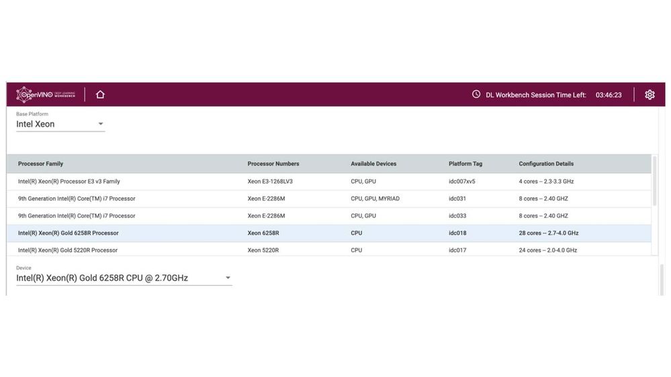Screen dimensions: 671x377
Task: Click the 4 cores – 2.3-3.3 GHz cell
Action: coord(546,181)
